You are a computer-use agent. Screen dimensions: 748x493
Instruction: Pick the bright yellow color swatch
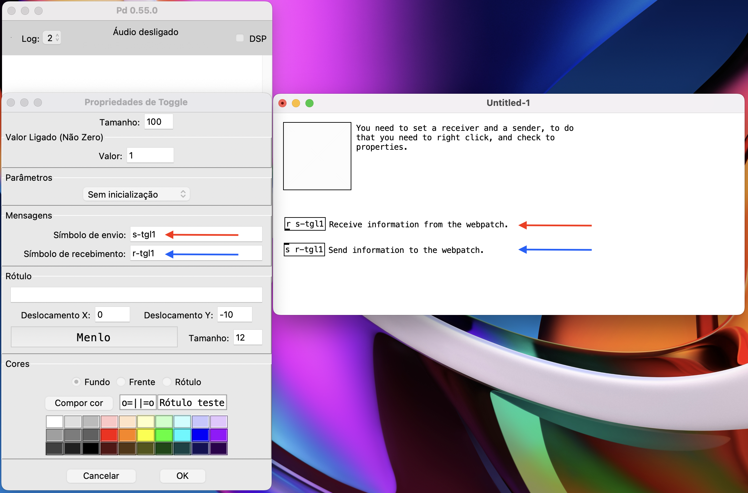(146, 435)
